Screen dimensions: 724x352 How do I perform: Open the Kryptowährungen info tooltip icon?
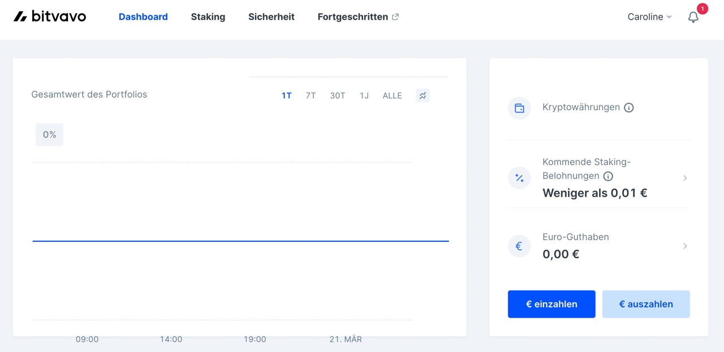pos(628,107)
